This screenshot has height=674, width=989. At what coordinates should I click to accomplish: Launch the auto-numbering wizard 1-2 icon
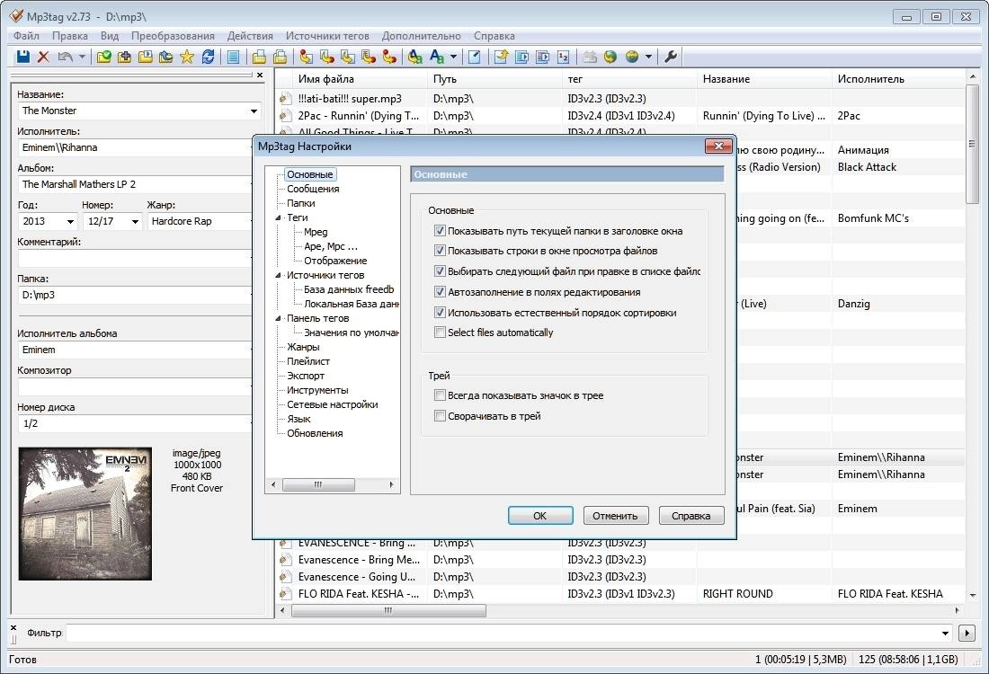tap(563, 57)
